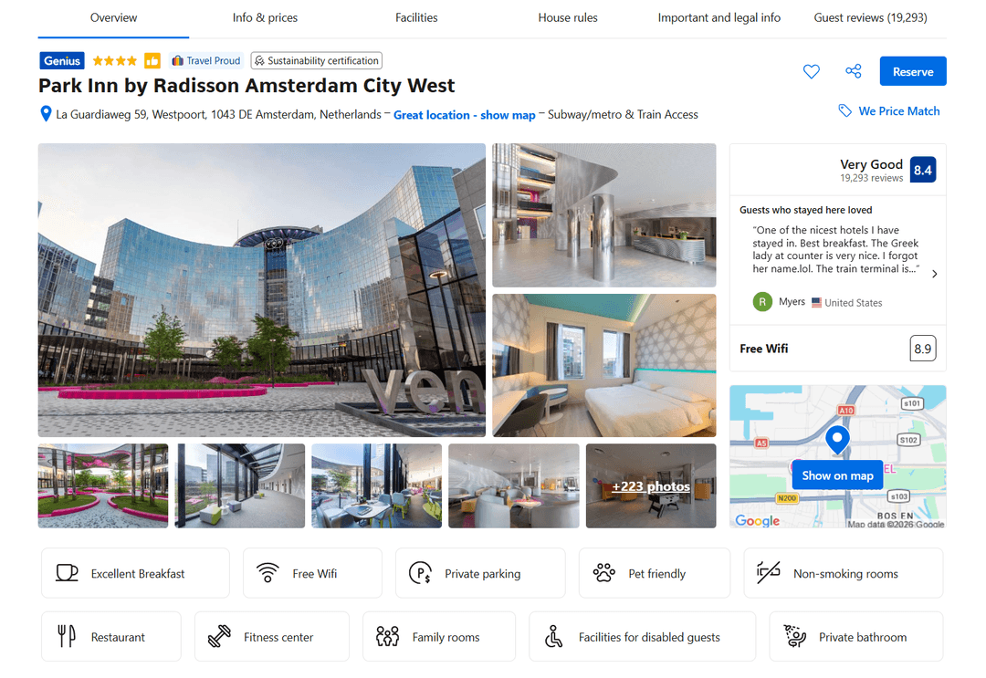The height and width of the screenshot is (678, 986).
Task: Click Show on map button
Action: click(x=837, y=475)
